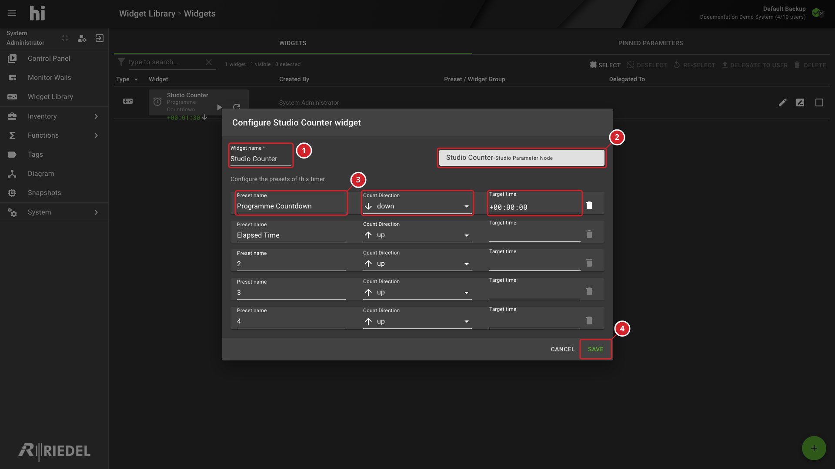Image resolution: width=835 pixels, height=469 pixels.
Task: Click the hi logo
Action: [x=37, y=13]
